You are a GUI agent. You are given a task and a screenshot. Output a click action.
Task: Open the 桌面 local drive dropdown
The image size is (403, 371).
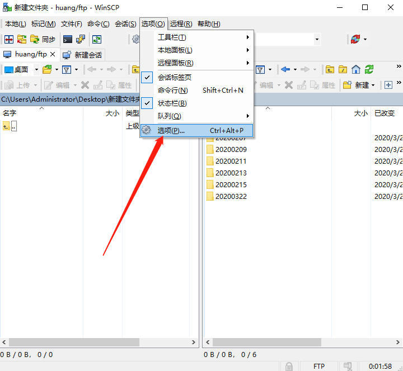click(37, 70)
